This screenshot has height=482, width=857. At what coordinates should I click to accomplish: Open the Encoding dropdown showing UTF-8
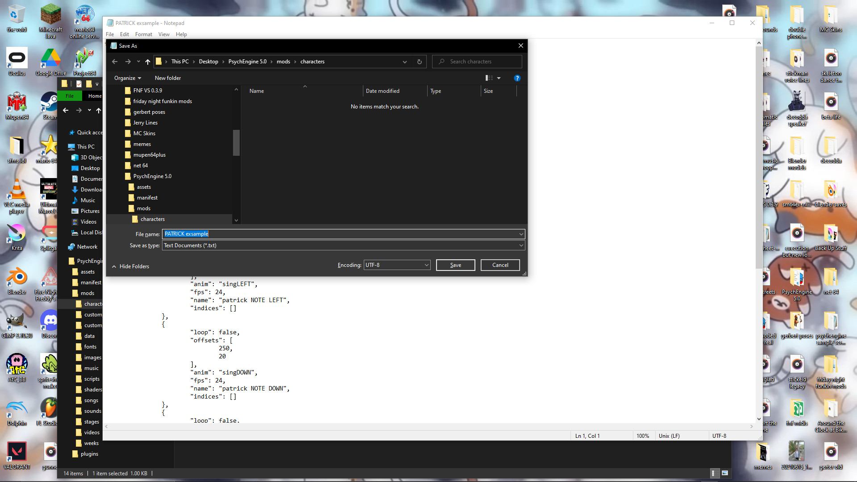click(x=396, y=265)
